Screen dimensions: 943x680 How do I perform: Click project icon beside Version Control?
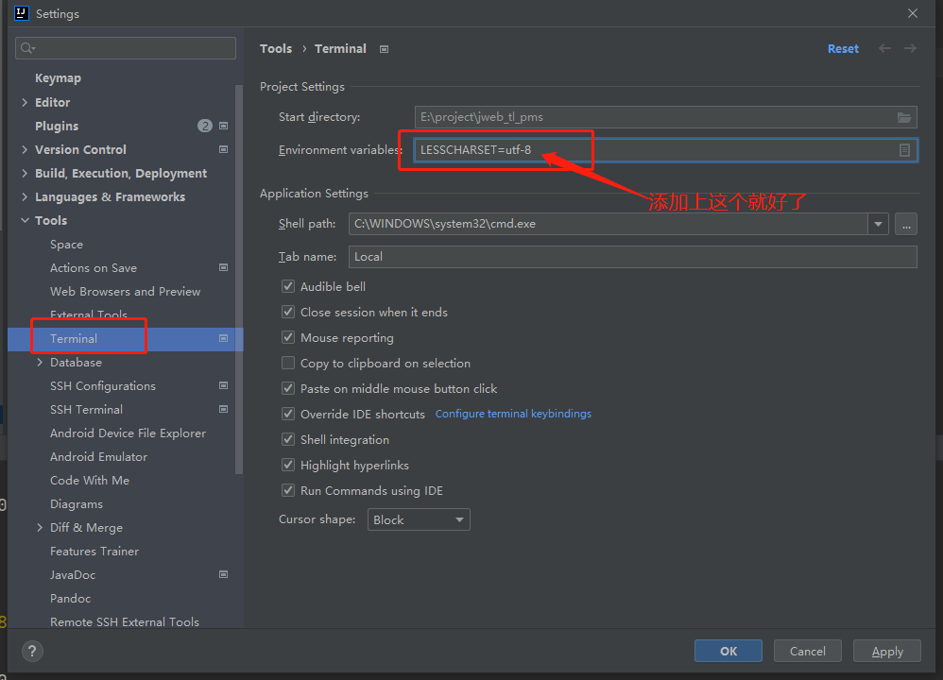224,149
